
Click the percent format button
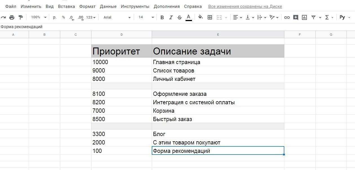63,17
